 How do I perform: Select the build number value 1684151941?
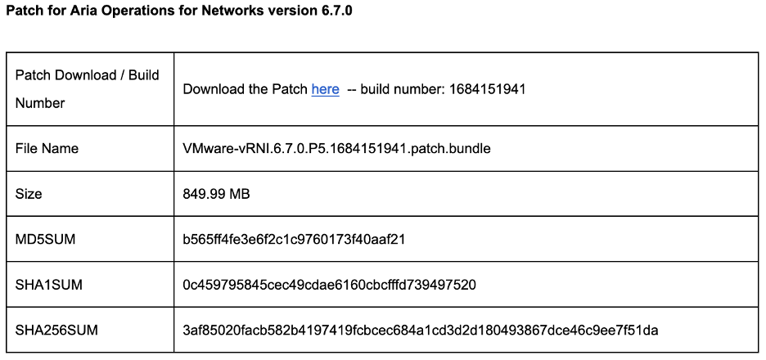pyautogui.click(x=487, y=89)
